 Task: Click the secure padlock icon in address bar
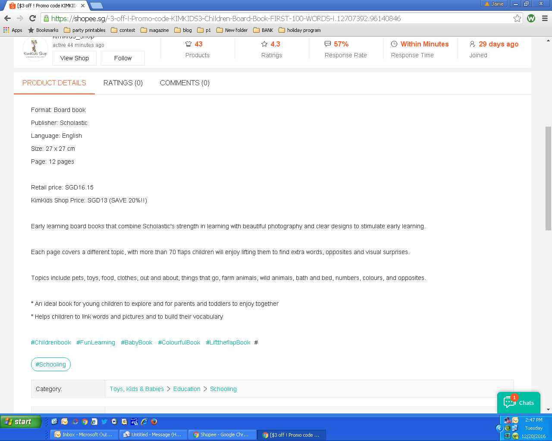pos(46,19)
